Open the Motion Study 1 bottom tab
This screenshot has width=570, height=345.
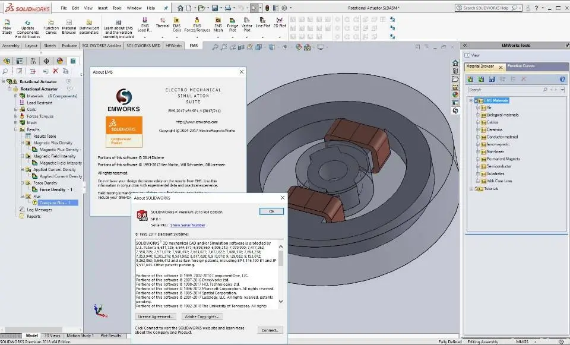point(80,335)
